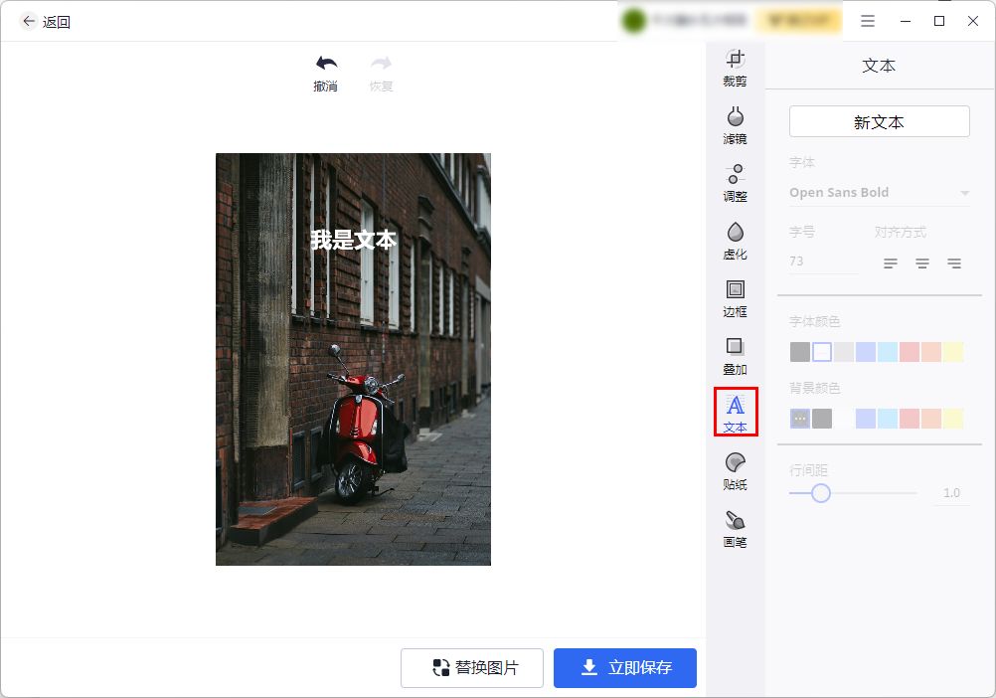Screen dimensions: 996x698
Task: Open the hamburger menu at top right
Action: 868,21
